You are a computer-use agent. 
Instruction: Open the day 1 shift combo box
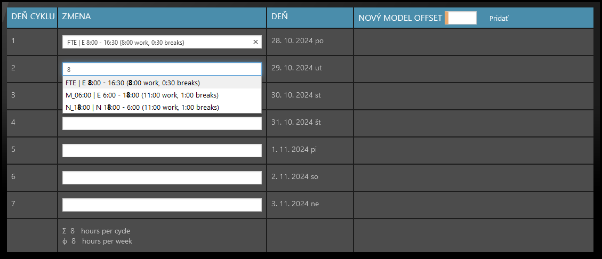pos(158,42)
